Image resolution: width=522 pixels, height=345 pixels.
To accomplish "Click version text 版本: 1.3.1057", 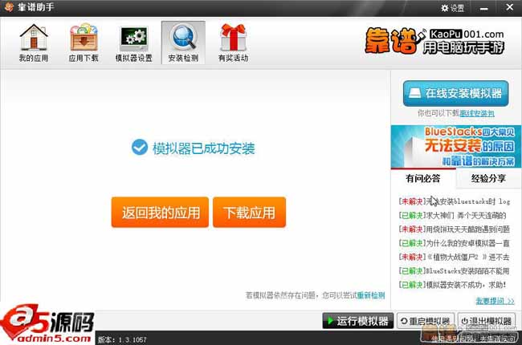I will pyautogui.click(x=122, y=339).
